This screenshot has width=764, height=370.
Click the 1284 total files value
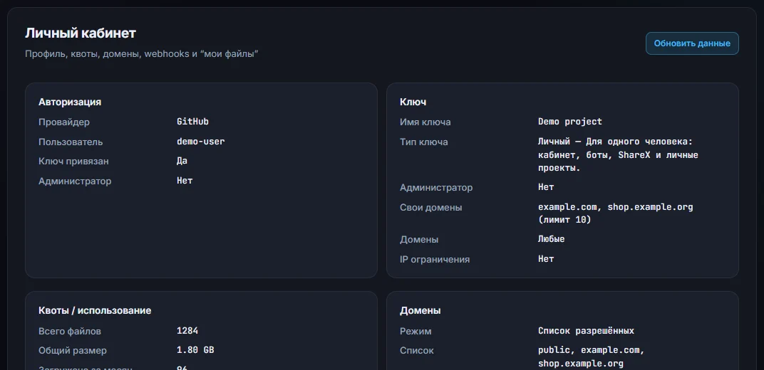(187, 331)
